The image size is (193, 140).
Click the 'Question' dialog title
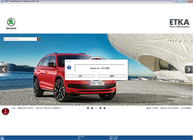69,61
